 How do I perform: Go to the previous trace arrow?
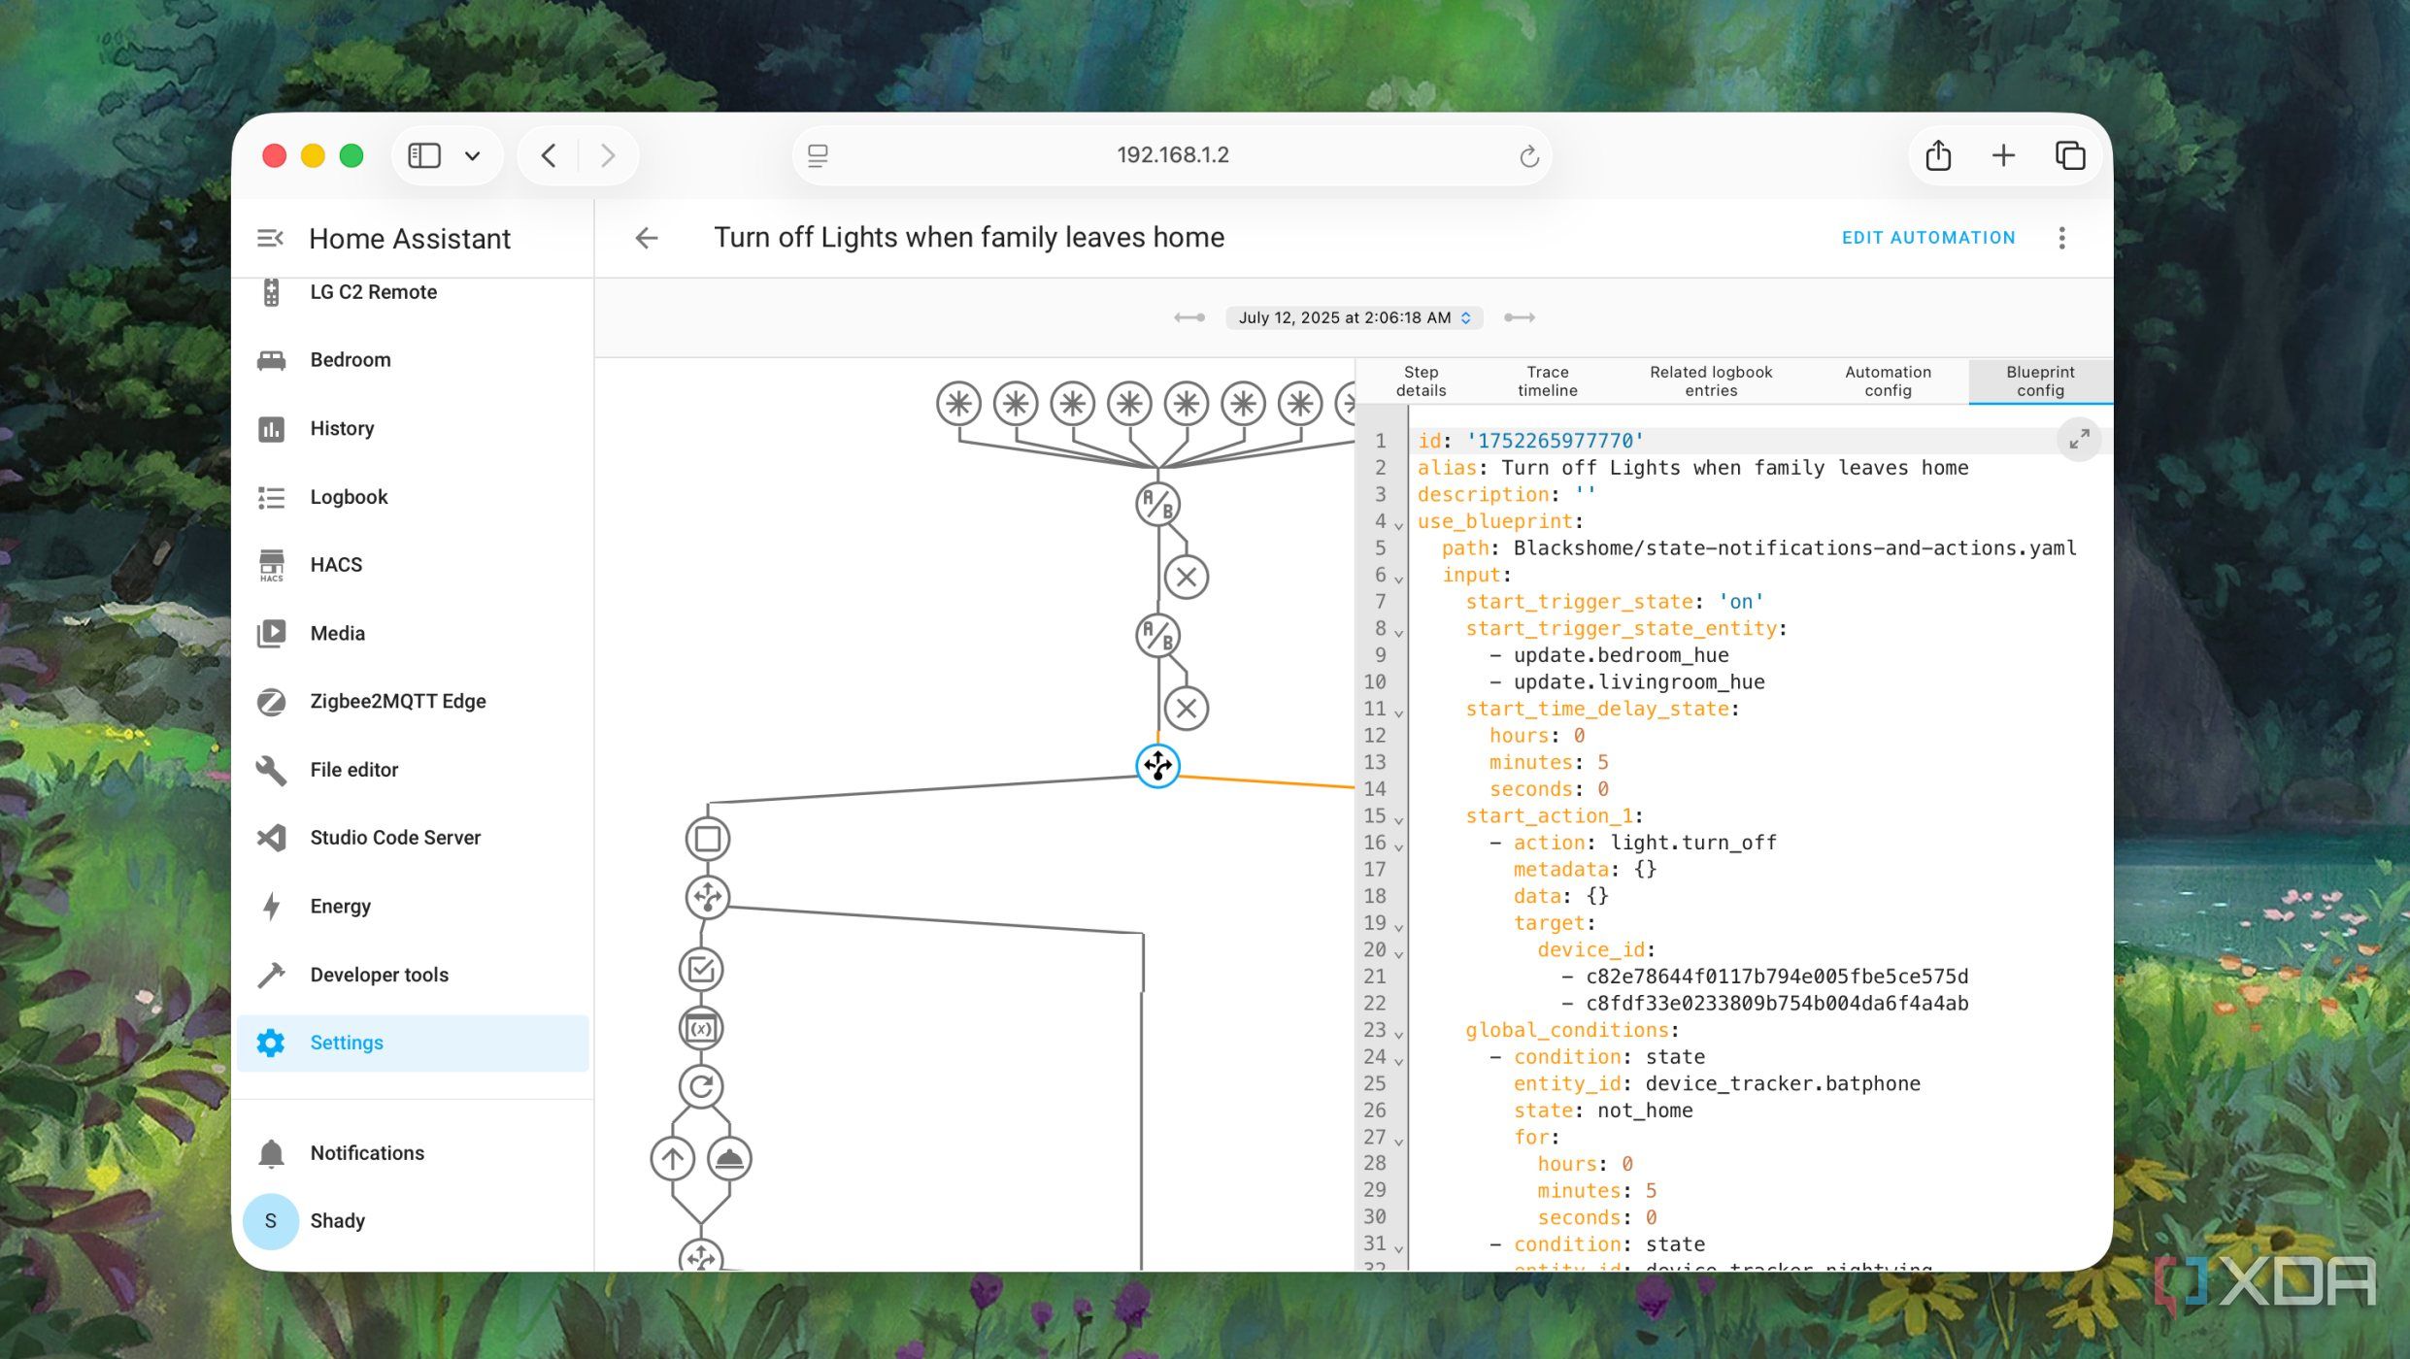pyautogui.click(x=1189, y=317)
